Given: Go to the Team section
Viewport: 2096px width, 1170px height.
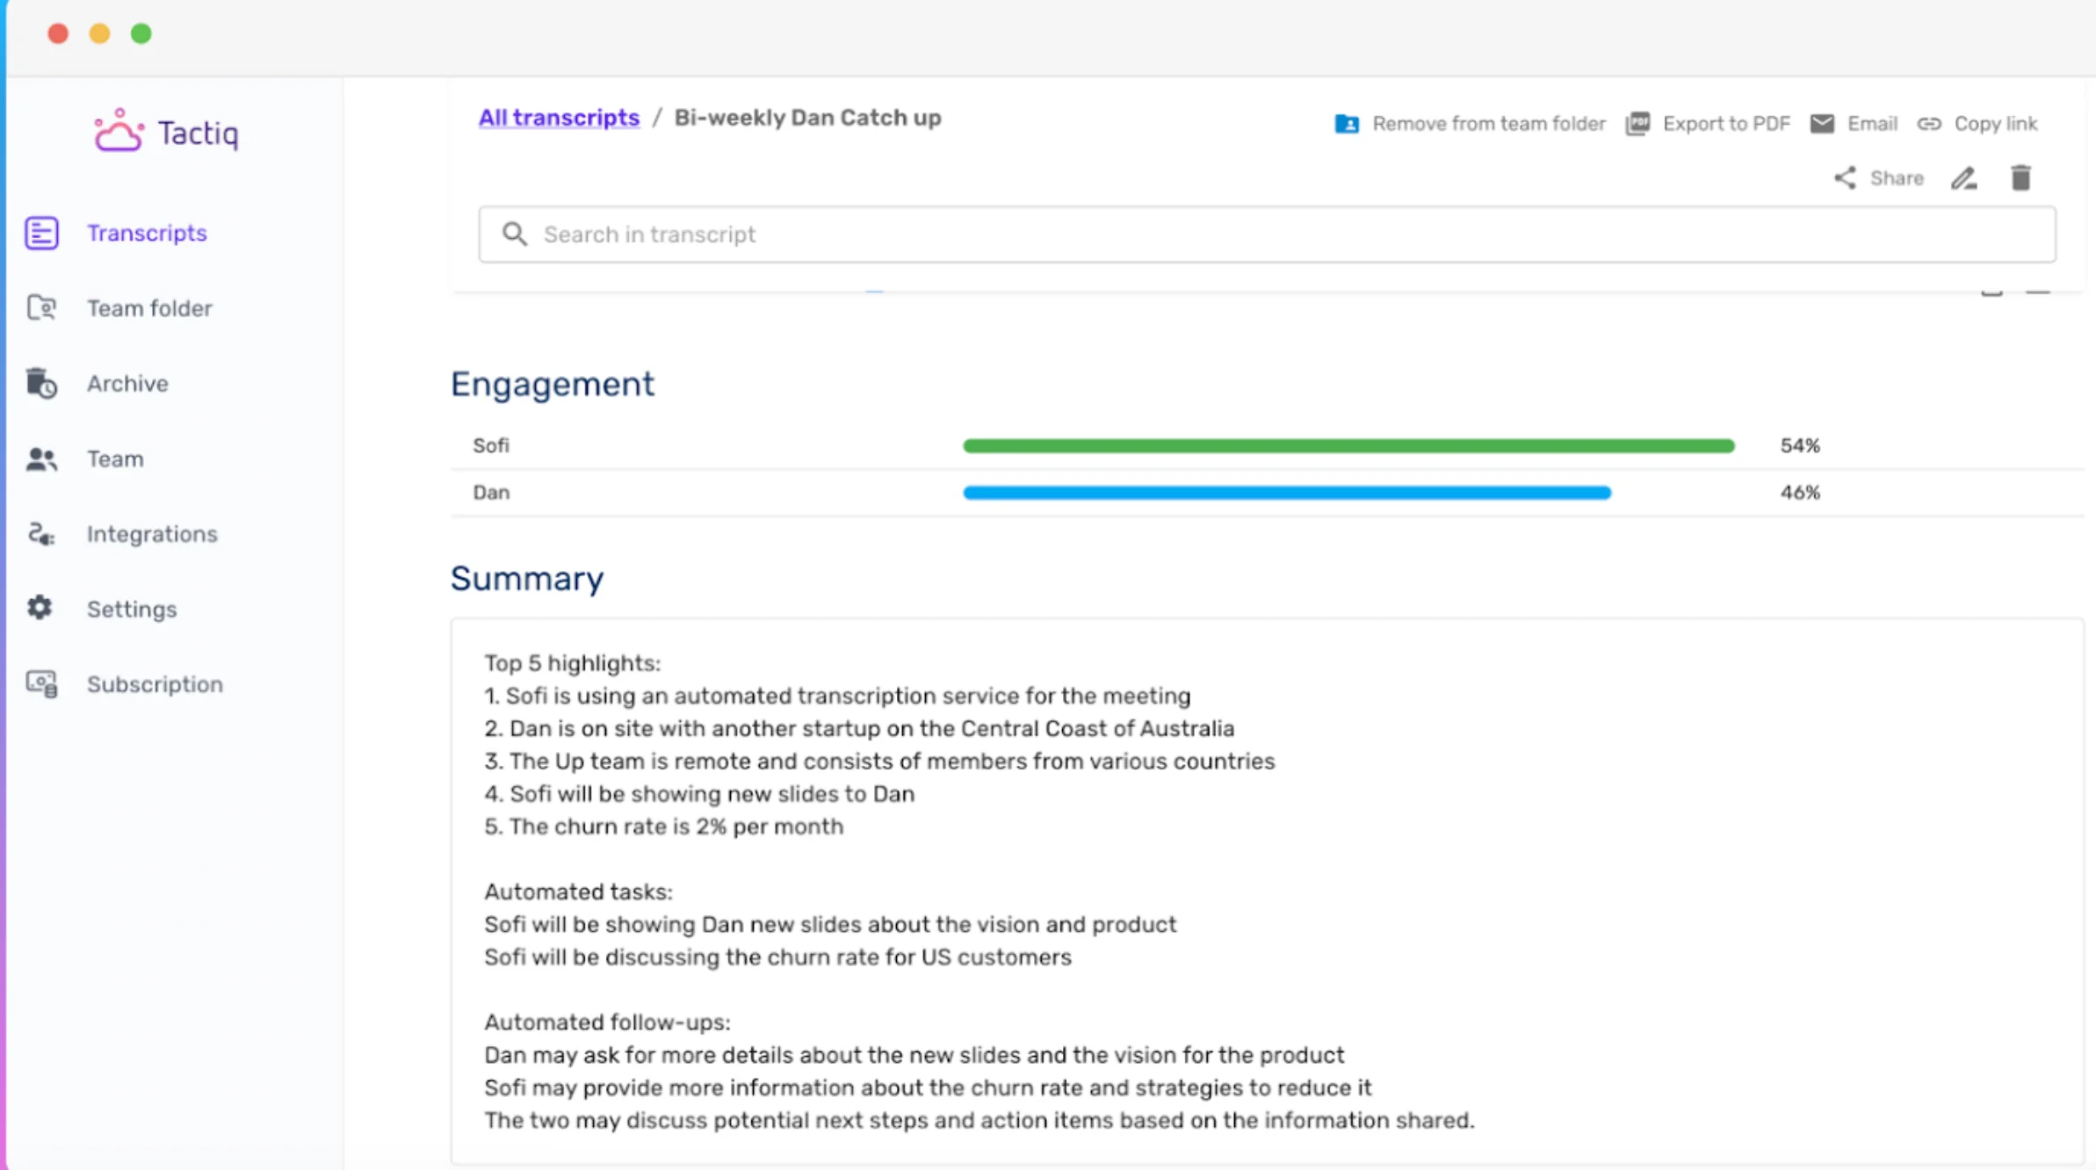Looking at the screenshot, I should pyautogui.click(x=114, y=459).
